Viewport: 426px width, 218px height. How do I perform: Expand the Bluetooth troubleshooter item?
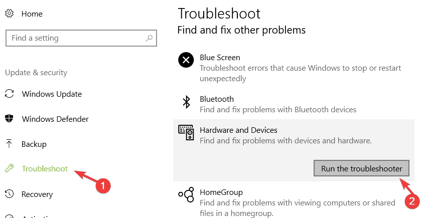tap(217, 99)
